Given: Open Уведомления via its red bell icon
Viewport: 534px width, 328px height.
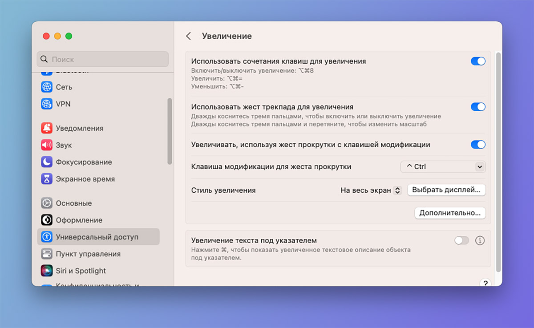Looking at the screenshot, I should coord(47,128).
